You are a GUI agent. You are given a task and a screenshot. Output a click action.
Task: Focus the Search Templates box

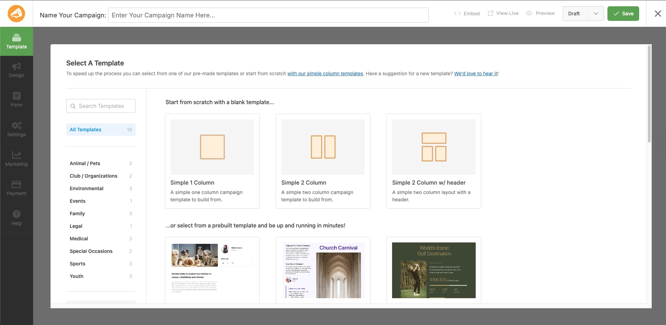101,106
